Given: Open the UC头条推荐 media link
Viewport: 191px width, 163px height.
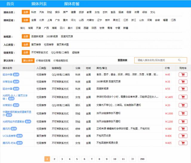Looking at the screenshot, I should tap(9, 136).
